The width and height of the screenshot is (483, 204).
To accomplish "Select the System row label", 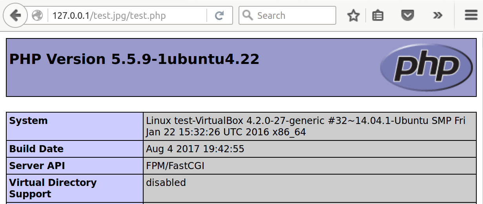I will coord(28,121).
